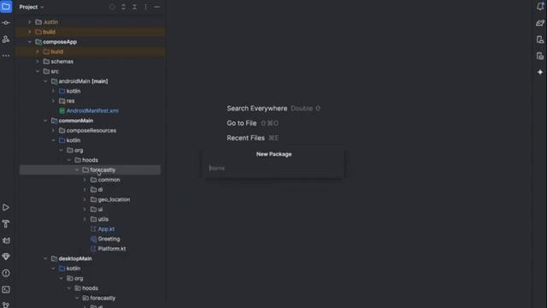The image size is (547, 308).
Task: Expand the utils package
Action: click(85, 219)
